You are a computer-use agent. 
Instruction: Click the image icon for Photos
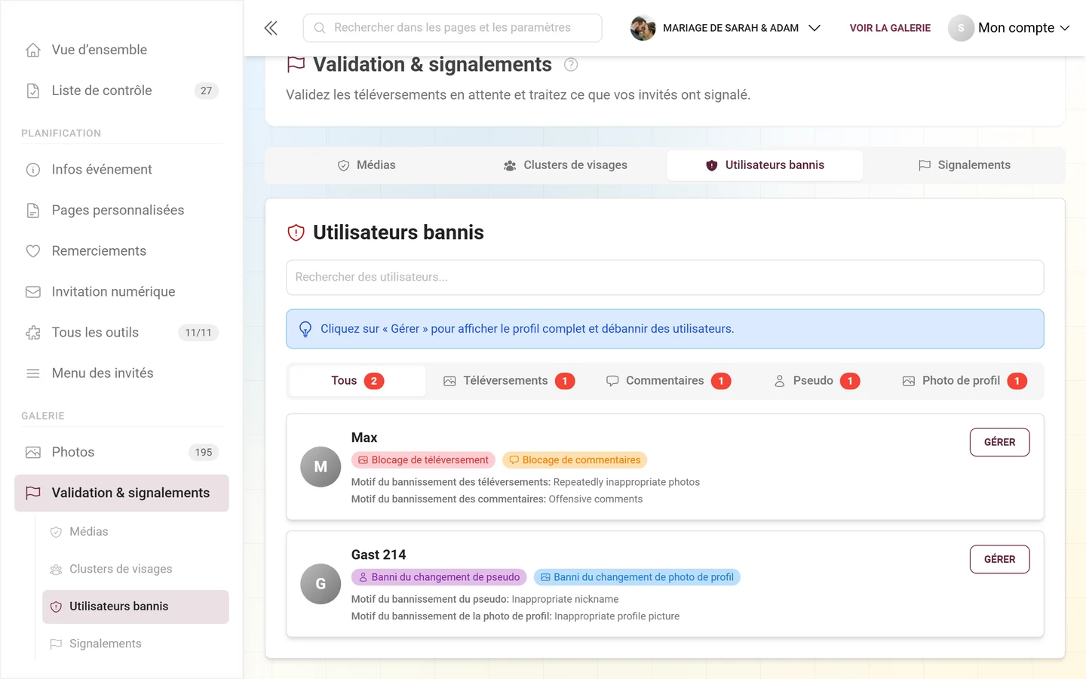coord(33,453)
